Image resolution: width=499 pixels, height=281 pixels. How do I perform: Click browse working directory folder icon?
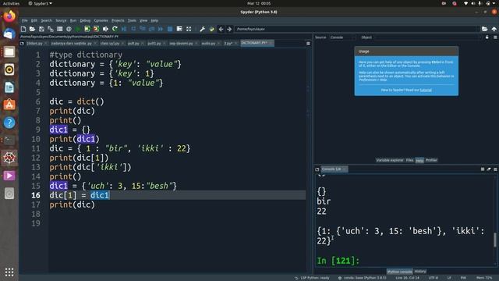coord(484,29)
